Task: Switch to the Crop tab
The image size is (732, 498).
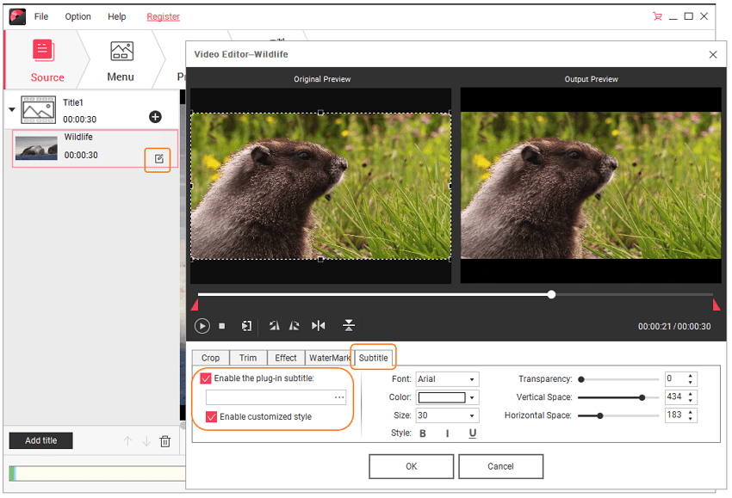Action: [210, 358]
